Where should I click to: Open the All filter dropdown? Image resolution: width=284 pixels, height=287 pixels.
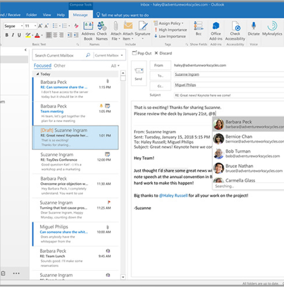coord(115,66)
